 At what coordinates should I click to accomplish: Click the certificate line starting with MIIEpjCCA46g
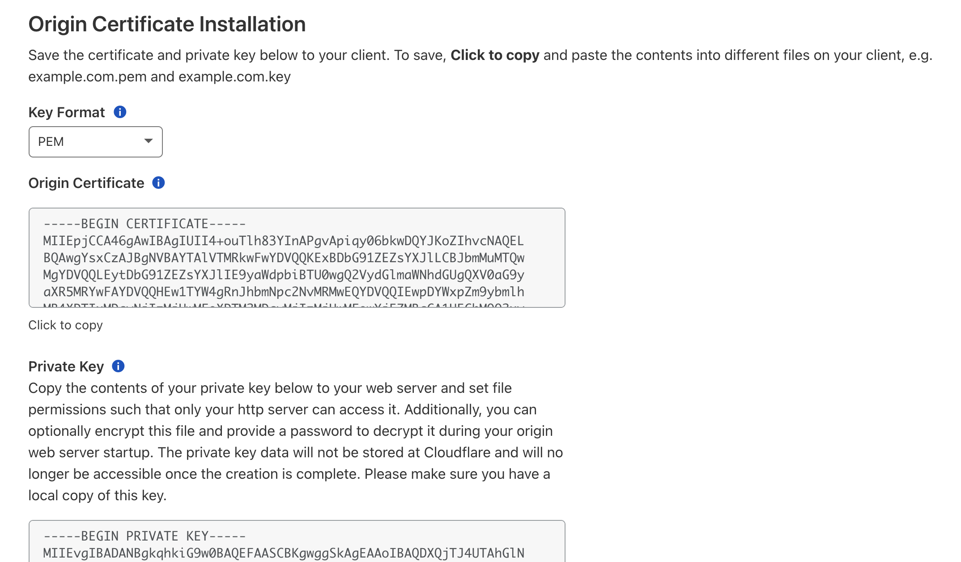[284, 241]
